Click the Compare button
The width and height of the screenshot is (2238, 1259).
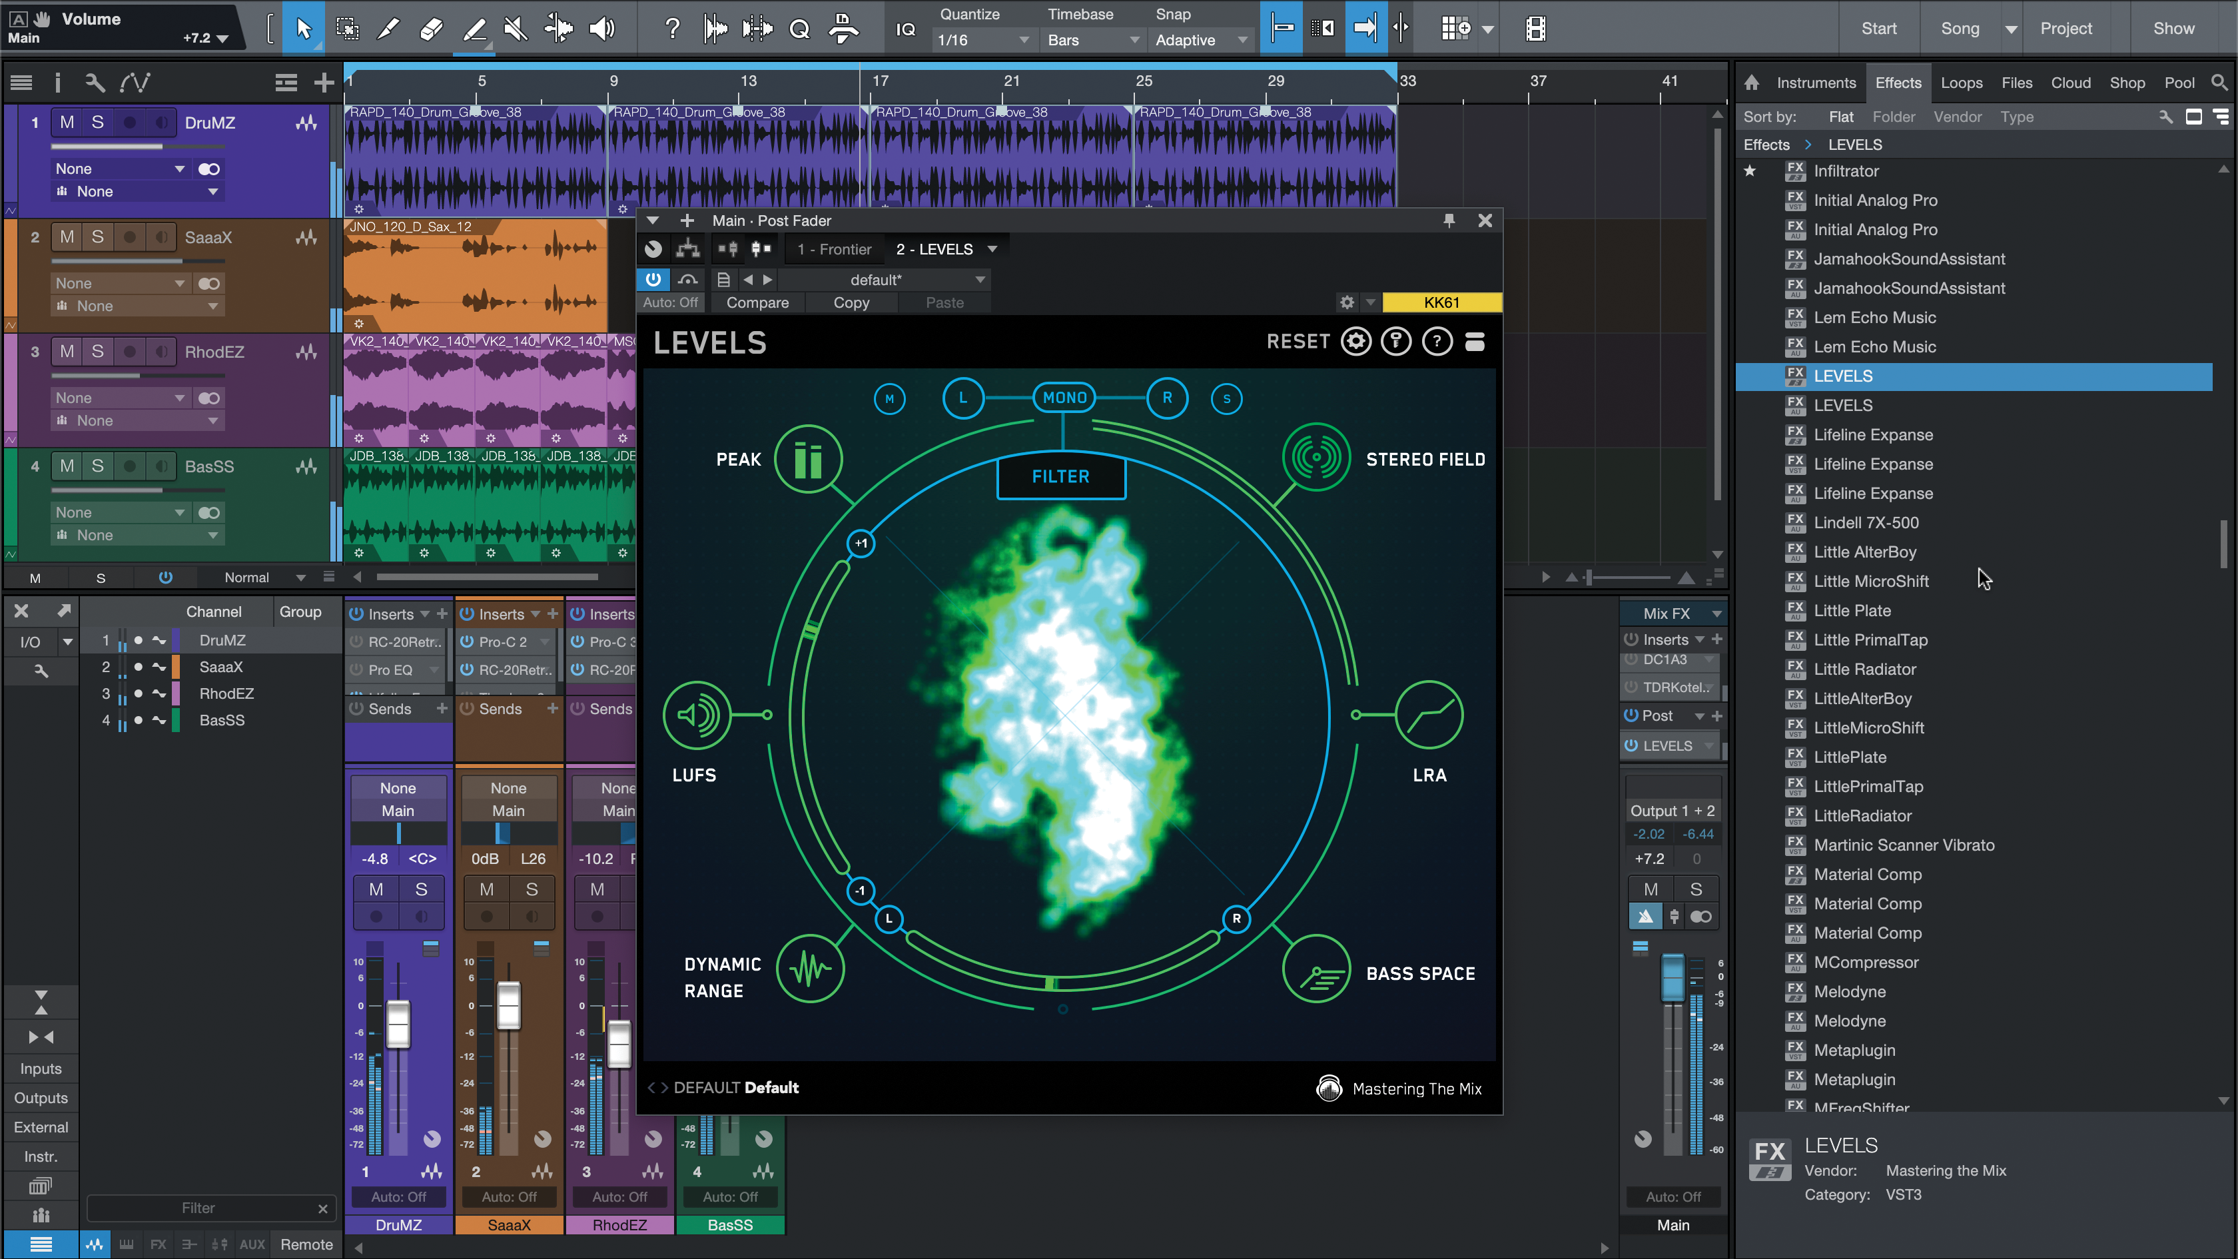tap(757, 302)
